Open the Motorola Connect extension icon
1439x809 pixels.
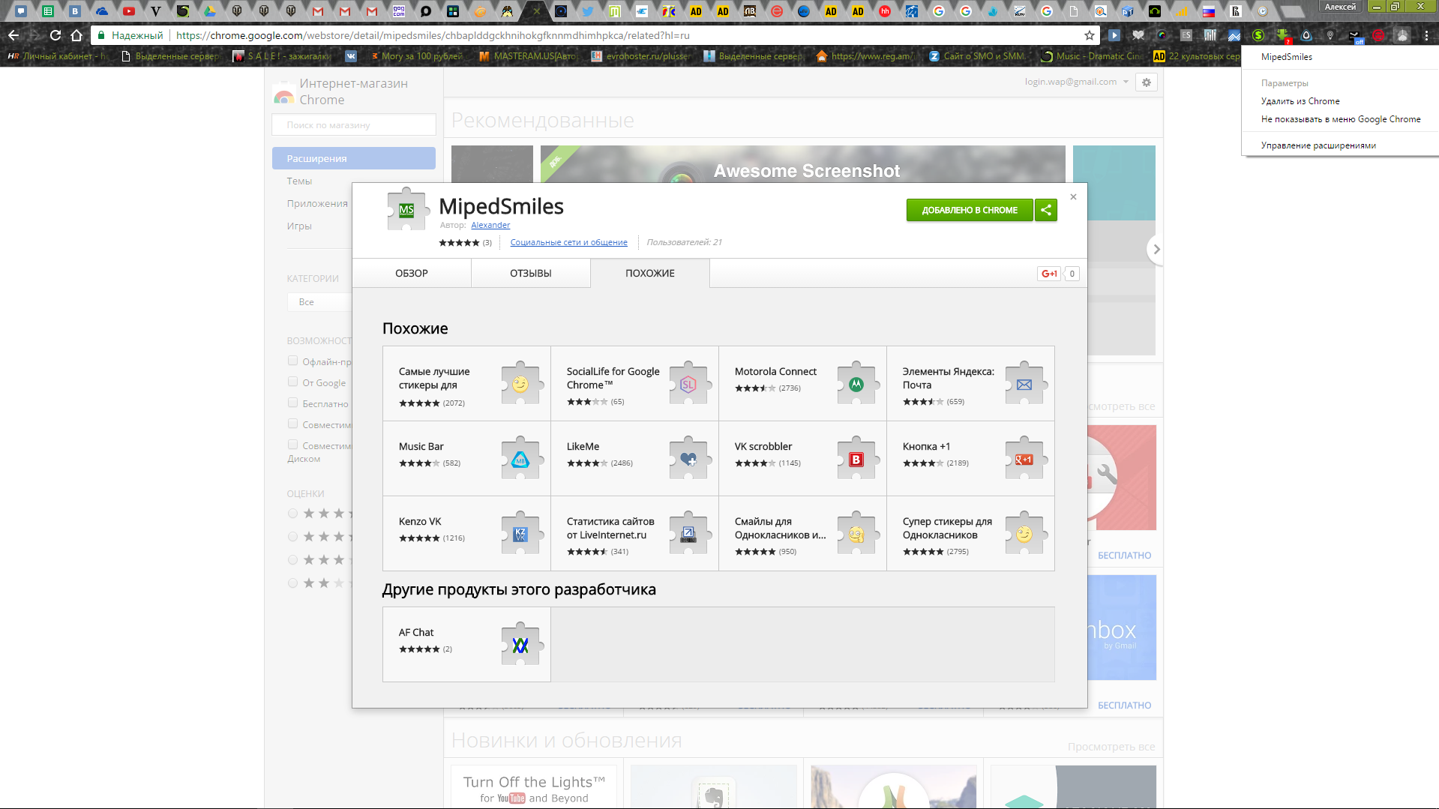[x=856, y=384]
